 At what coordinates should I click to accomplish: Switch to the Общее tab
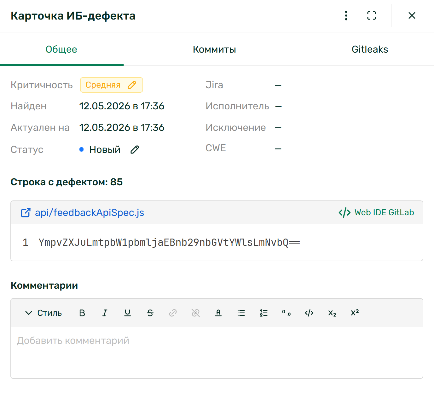61,49
